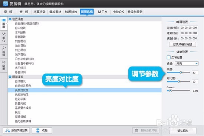Select 自由缩放 (画面裁剪) style
Screen dimensions: 204x136
click(27, 23)
